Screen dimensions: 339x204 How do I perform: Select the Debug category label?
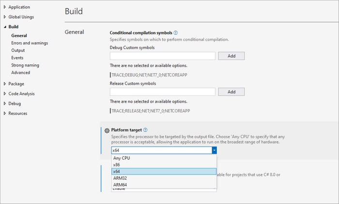tap(15, 103)
